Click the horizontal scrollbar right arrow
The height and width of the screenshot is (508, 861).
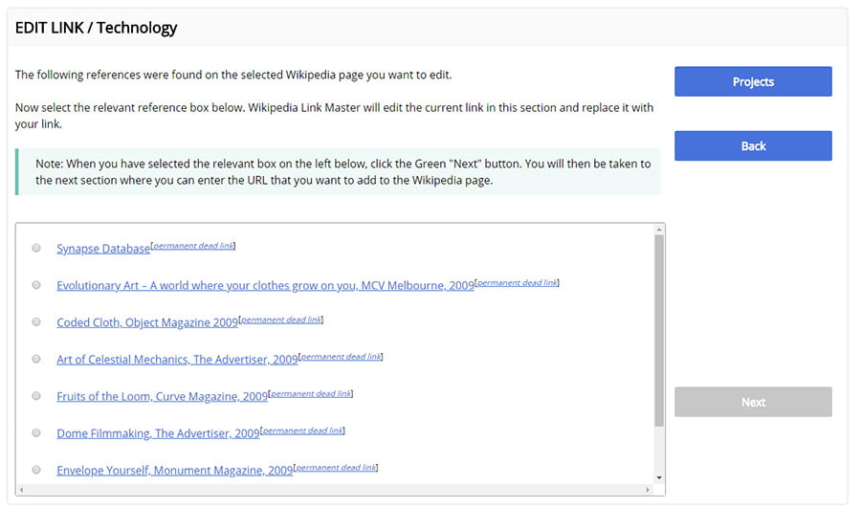click(x=648, y=489)
